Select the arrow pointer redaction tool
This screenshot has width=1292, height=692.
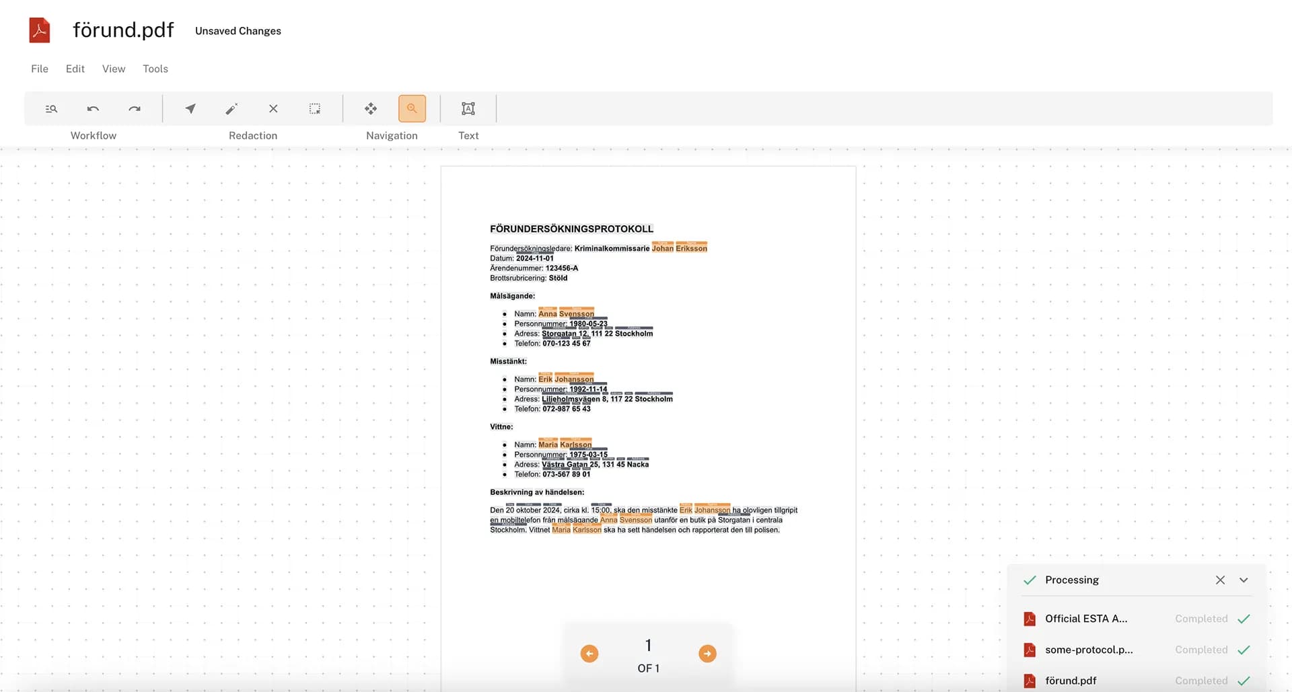(x=190, y=109)
